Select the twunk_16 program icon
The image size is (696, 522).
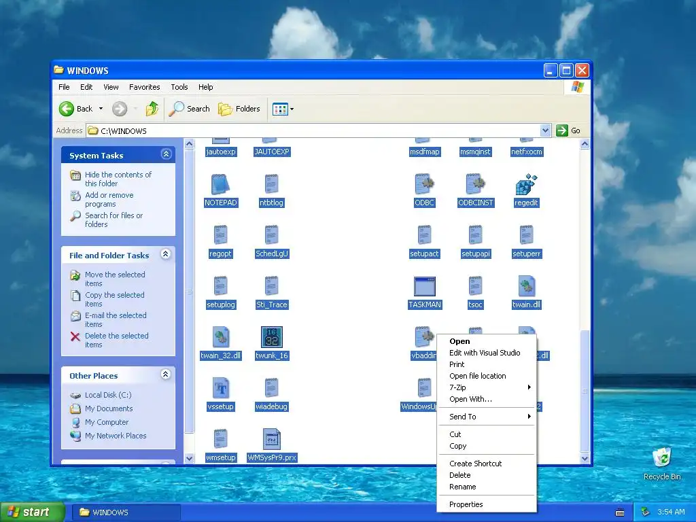pyautogui.click(x=272, y=337)
